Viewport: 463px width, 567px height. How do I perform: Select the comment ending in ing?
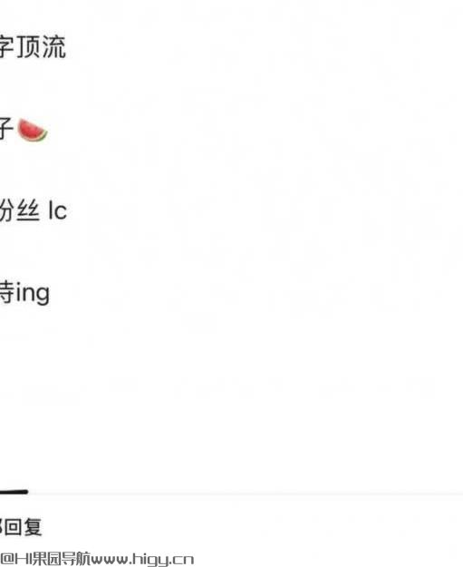click(x=24, y=293)
